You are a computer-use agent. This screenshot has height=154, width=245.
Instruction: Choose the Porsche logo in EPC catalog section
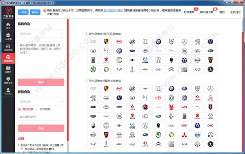pyautogui.click(x=106, y=41)
